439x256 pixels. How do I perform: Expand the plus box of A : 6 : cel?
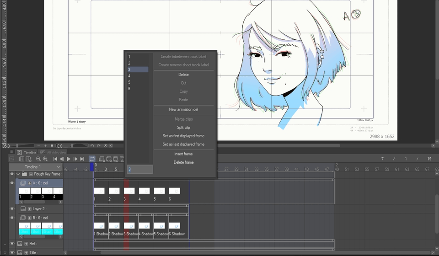(29, 183)
